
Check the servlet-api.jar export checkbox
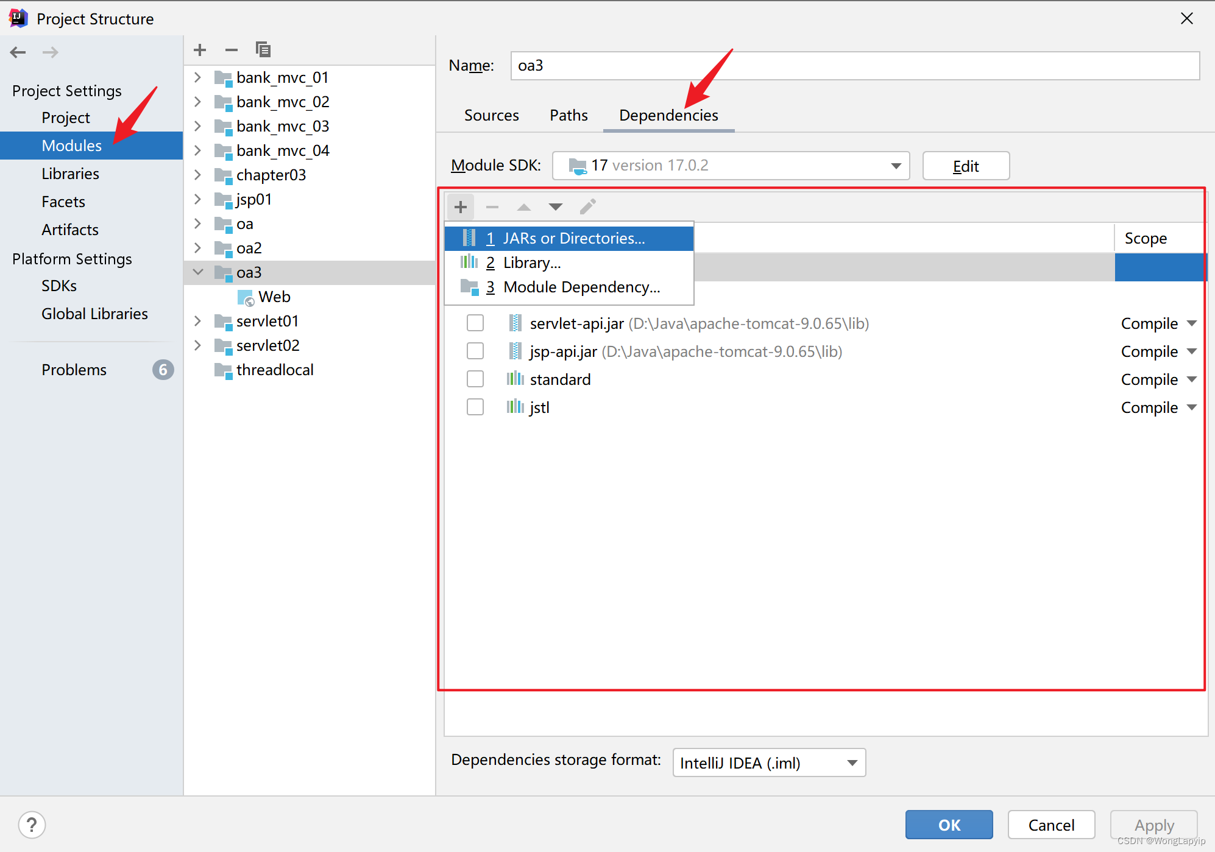475,323
